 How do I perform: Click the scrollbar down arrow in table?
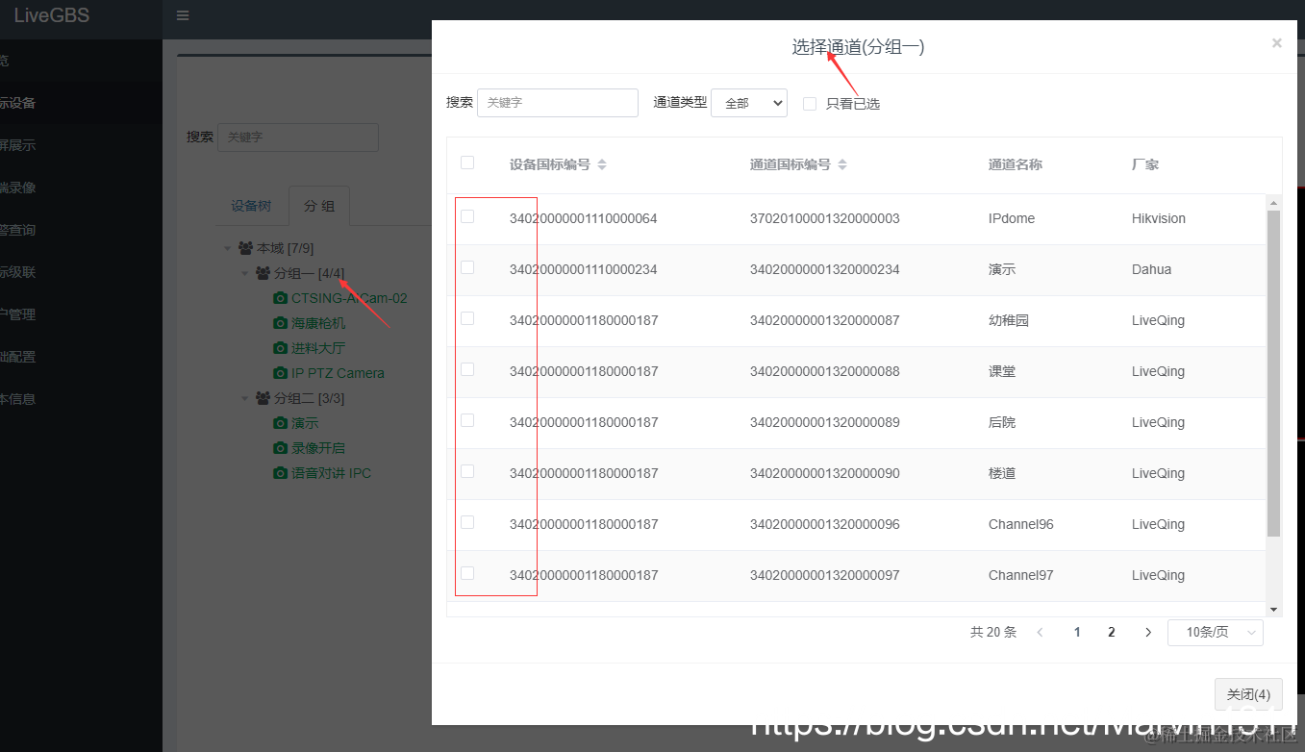click(x=1274, y=609)
